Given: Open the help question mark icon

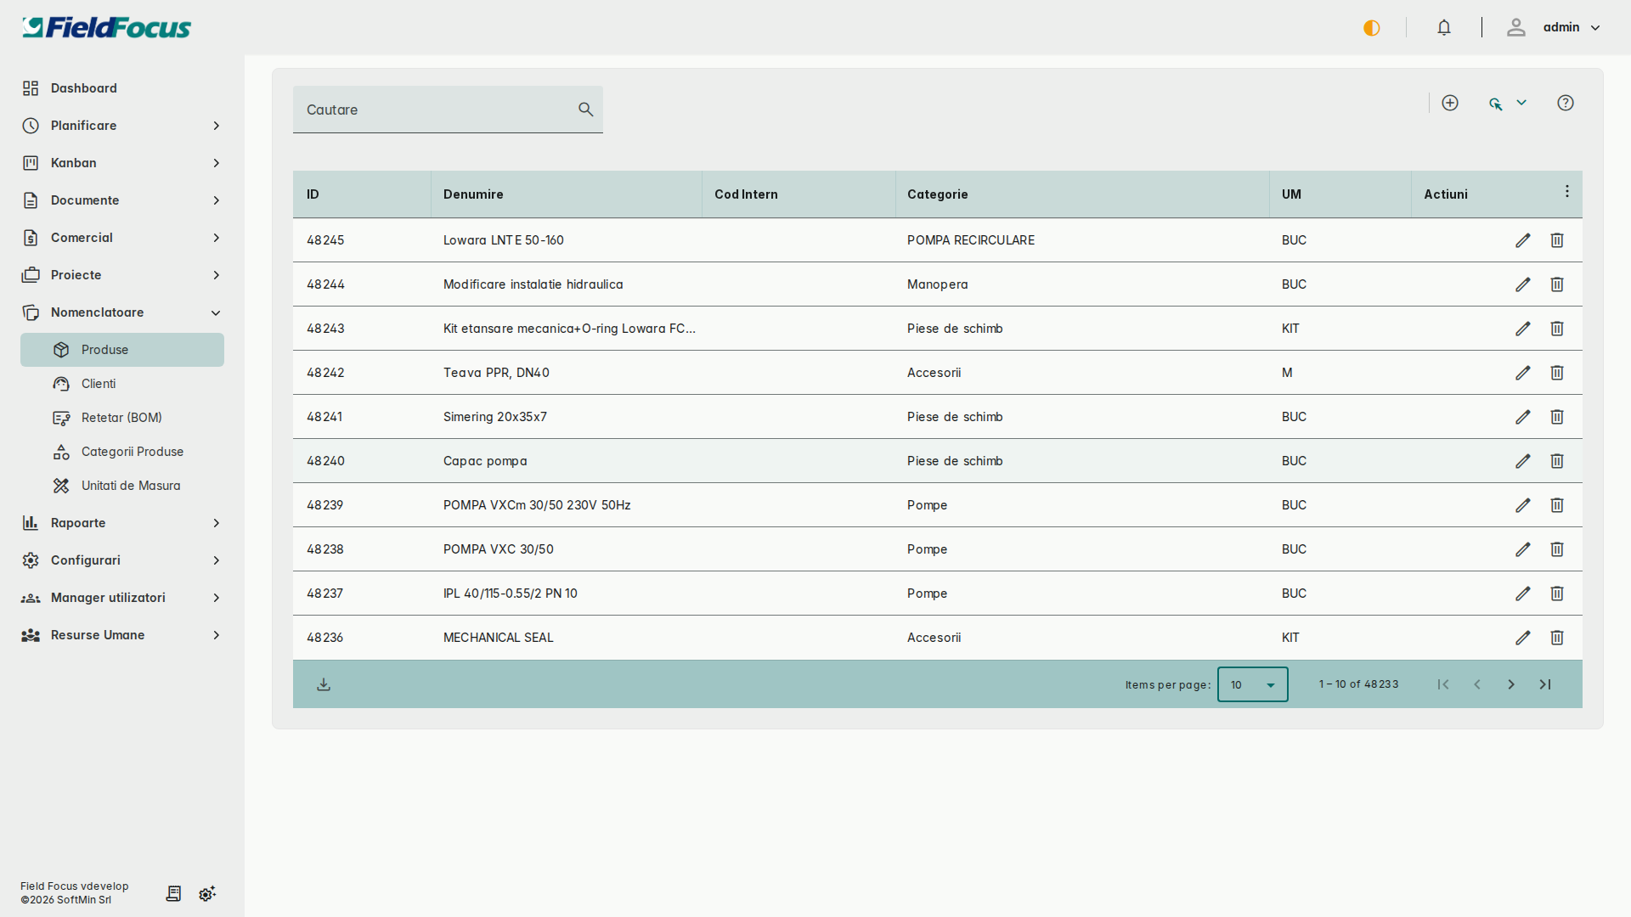Looking at the screenshot, I should coord(1566,103).
